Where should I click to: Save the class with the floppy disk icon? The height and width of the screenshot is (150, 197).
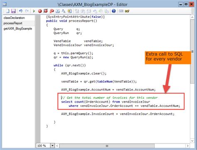point(13,11)
